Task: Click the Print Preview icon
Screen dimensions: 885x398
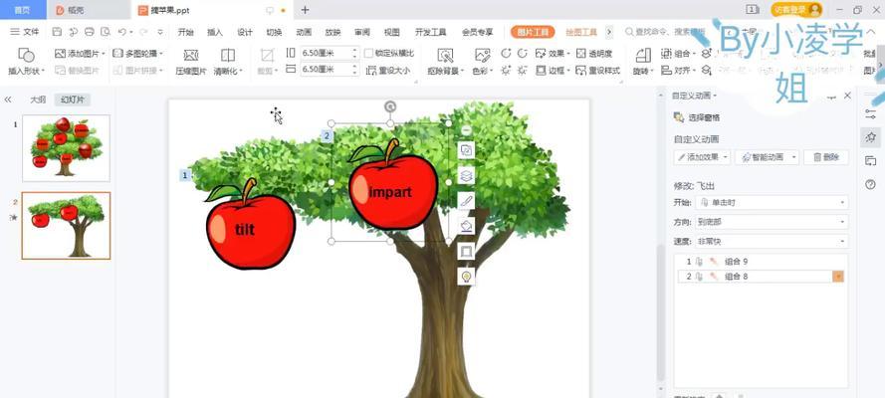Action: (x=106, y=32)
